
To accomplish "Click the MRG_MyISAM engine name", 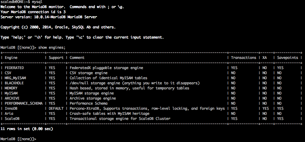I will (16, 78).
